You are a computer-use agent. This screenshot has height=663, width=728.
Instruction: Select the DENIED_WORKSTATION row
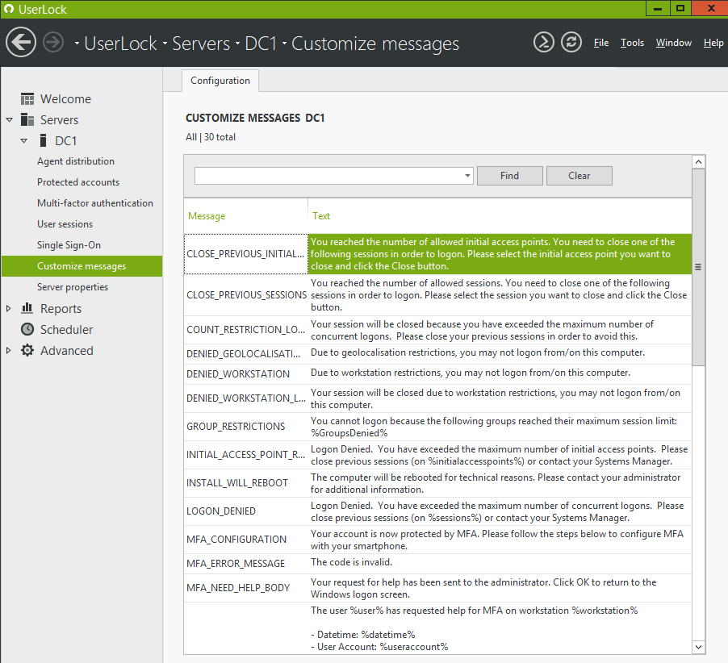click(437, 374)
